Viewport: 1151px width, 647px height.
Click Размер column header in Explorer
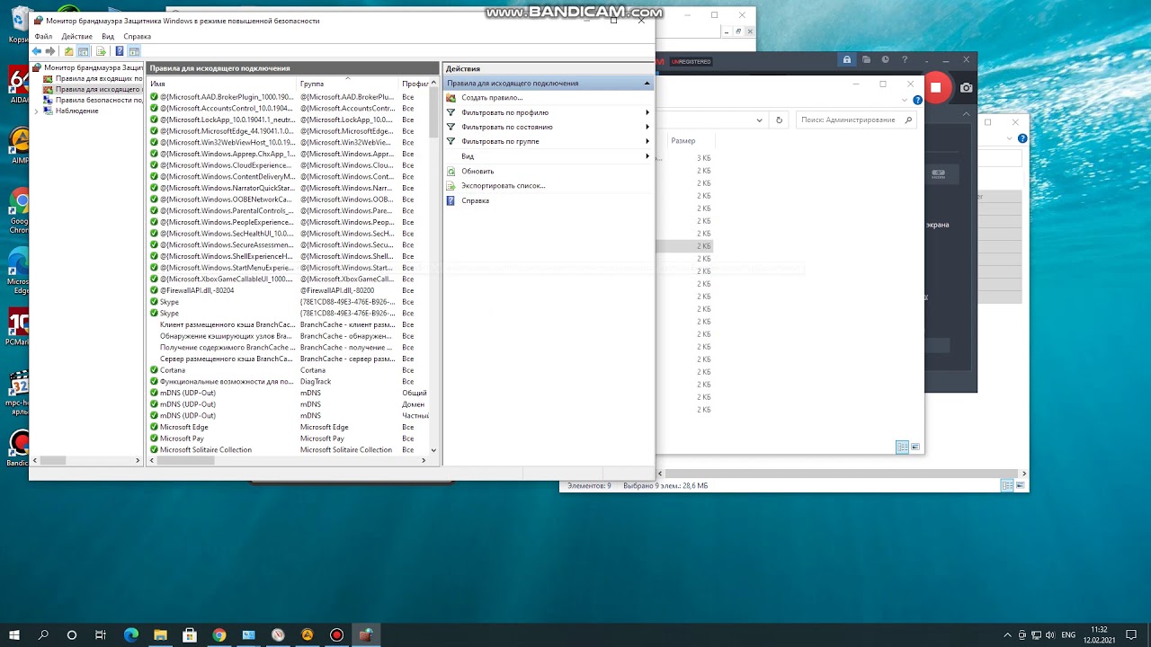(691, 141)
